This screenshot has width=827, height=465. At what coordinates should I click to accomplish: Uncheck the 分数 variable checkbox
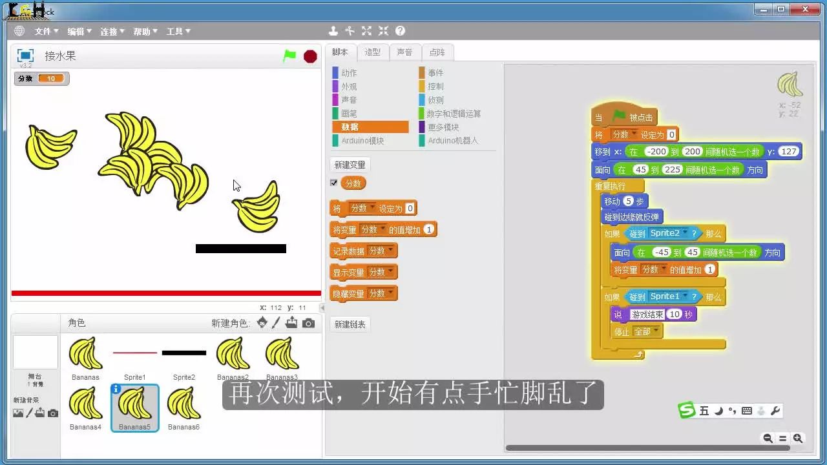pos(334,183)
